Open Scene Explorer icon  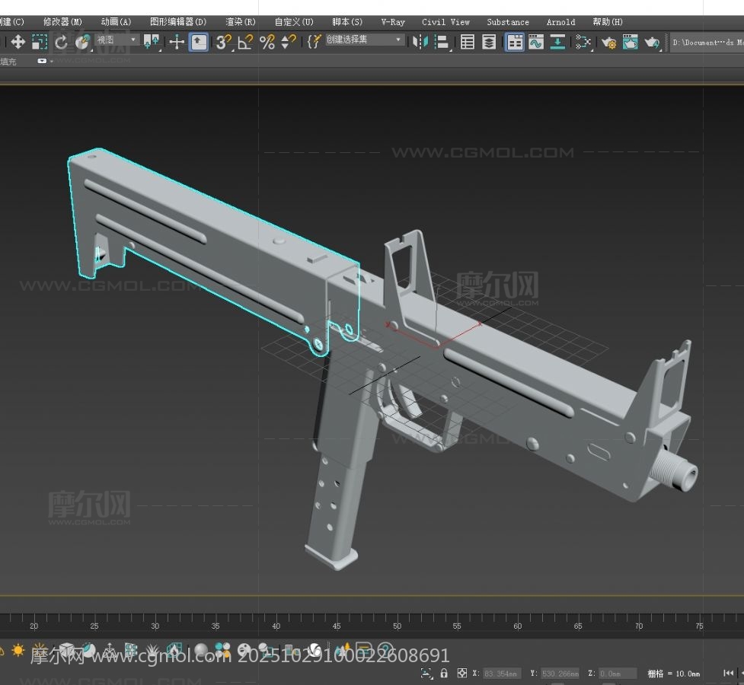point(468,43)
